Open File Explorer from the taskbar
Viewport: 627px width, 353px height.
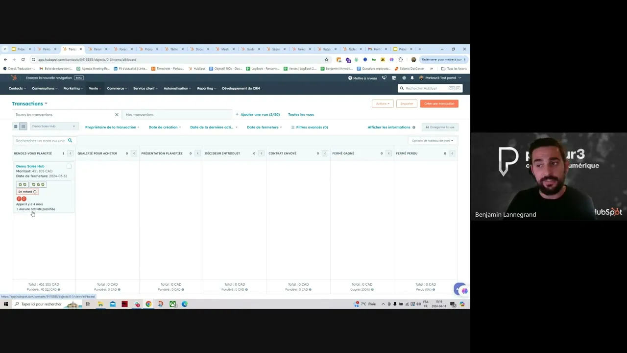[x=100, y=304]
